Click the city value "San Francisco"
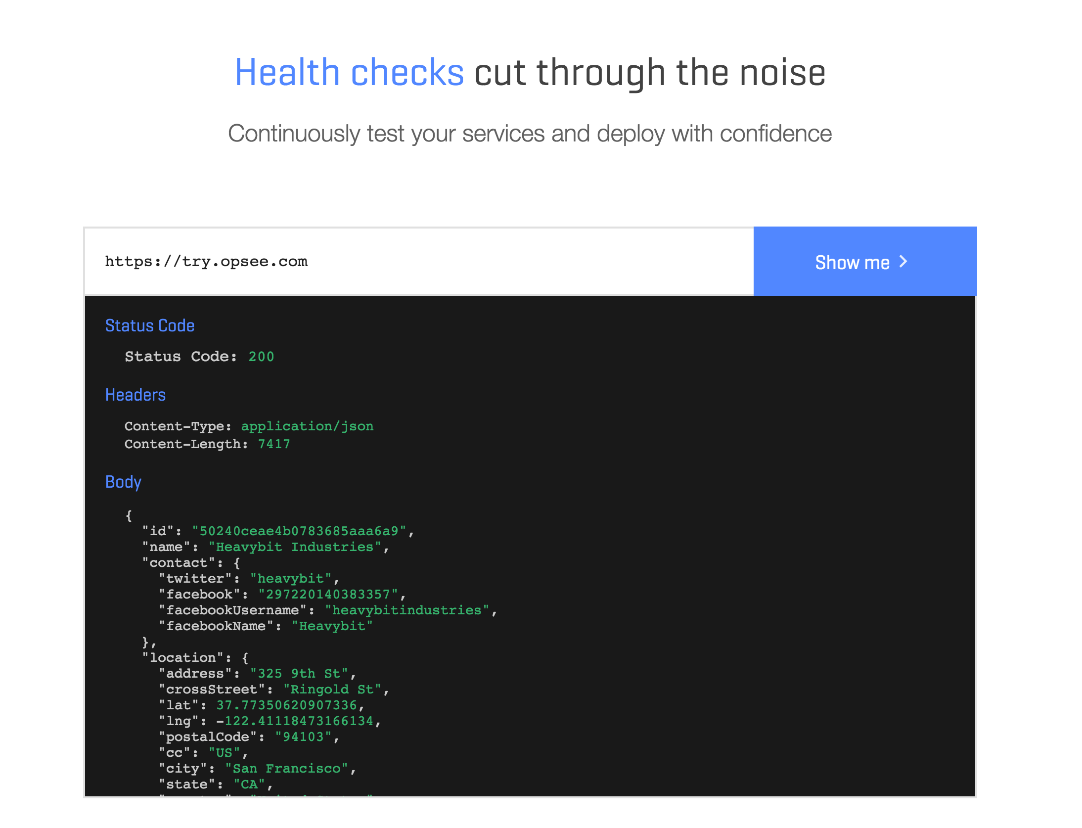 (x=286, y=769)
